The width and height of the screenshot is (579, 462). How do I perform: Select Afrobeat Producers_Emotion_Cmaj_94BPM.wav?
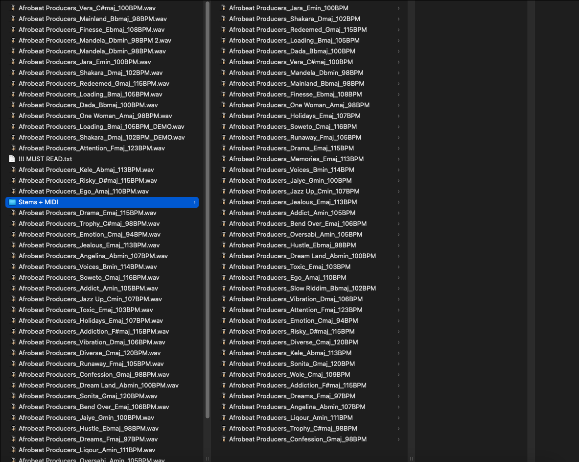click(90, 234)
